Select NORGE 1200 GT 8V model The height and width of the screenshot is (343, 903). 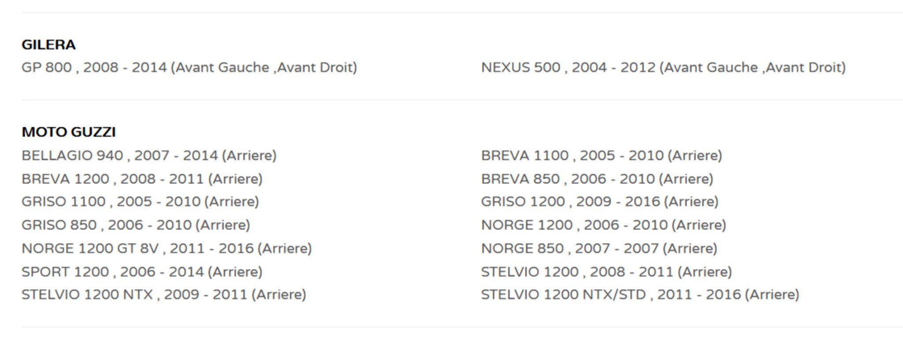tap(167, 248)
